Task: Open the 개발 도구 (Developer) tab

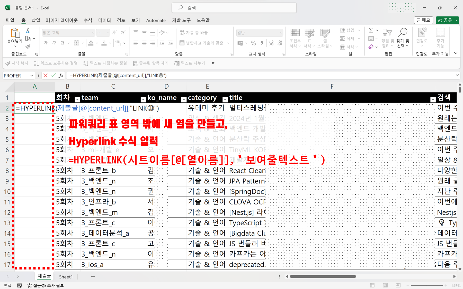Action: point(181,20)
